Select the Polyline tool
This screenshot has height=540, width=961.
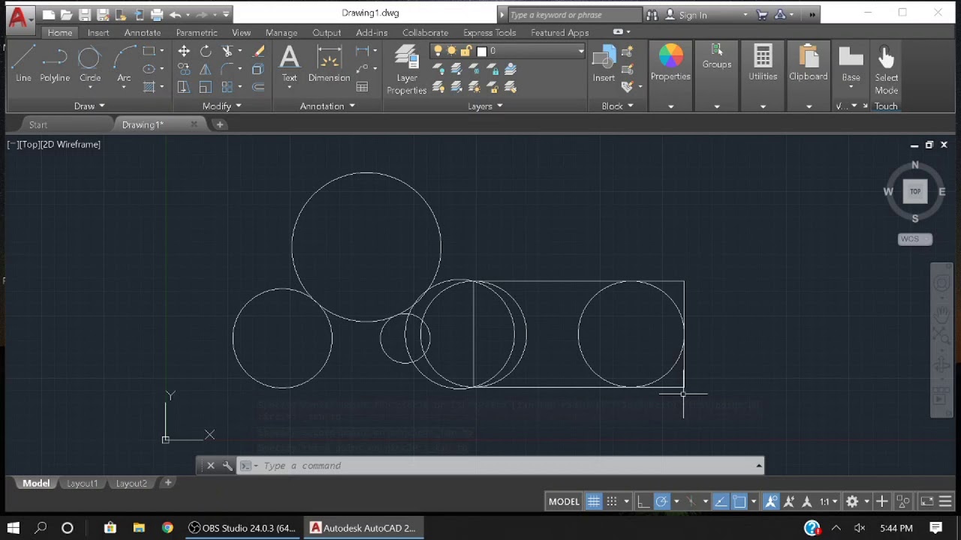pos(55,64)
